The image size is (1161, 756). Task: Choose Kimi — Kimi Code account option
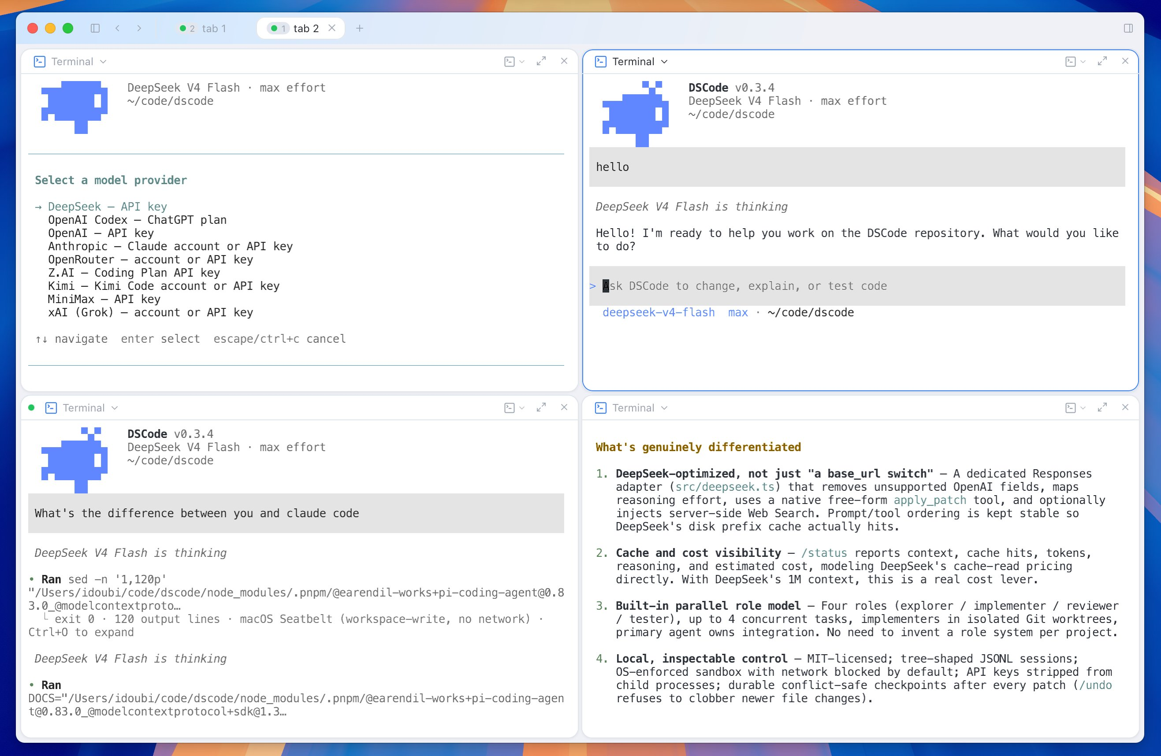164,285
